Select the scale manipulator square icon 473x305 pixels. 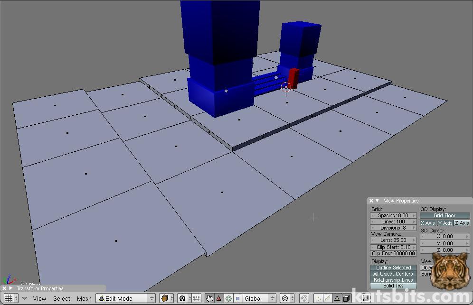(x=237, y=298)
